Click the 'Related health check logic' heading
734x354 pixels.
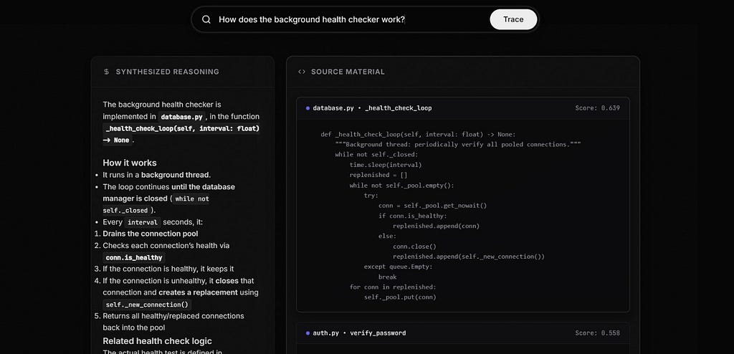(157, 341)
